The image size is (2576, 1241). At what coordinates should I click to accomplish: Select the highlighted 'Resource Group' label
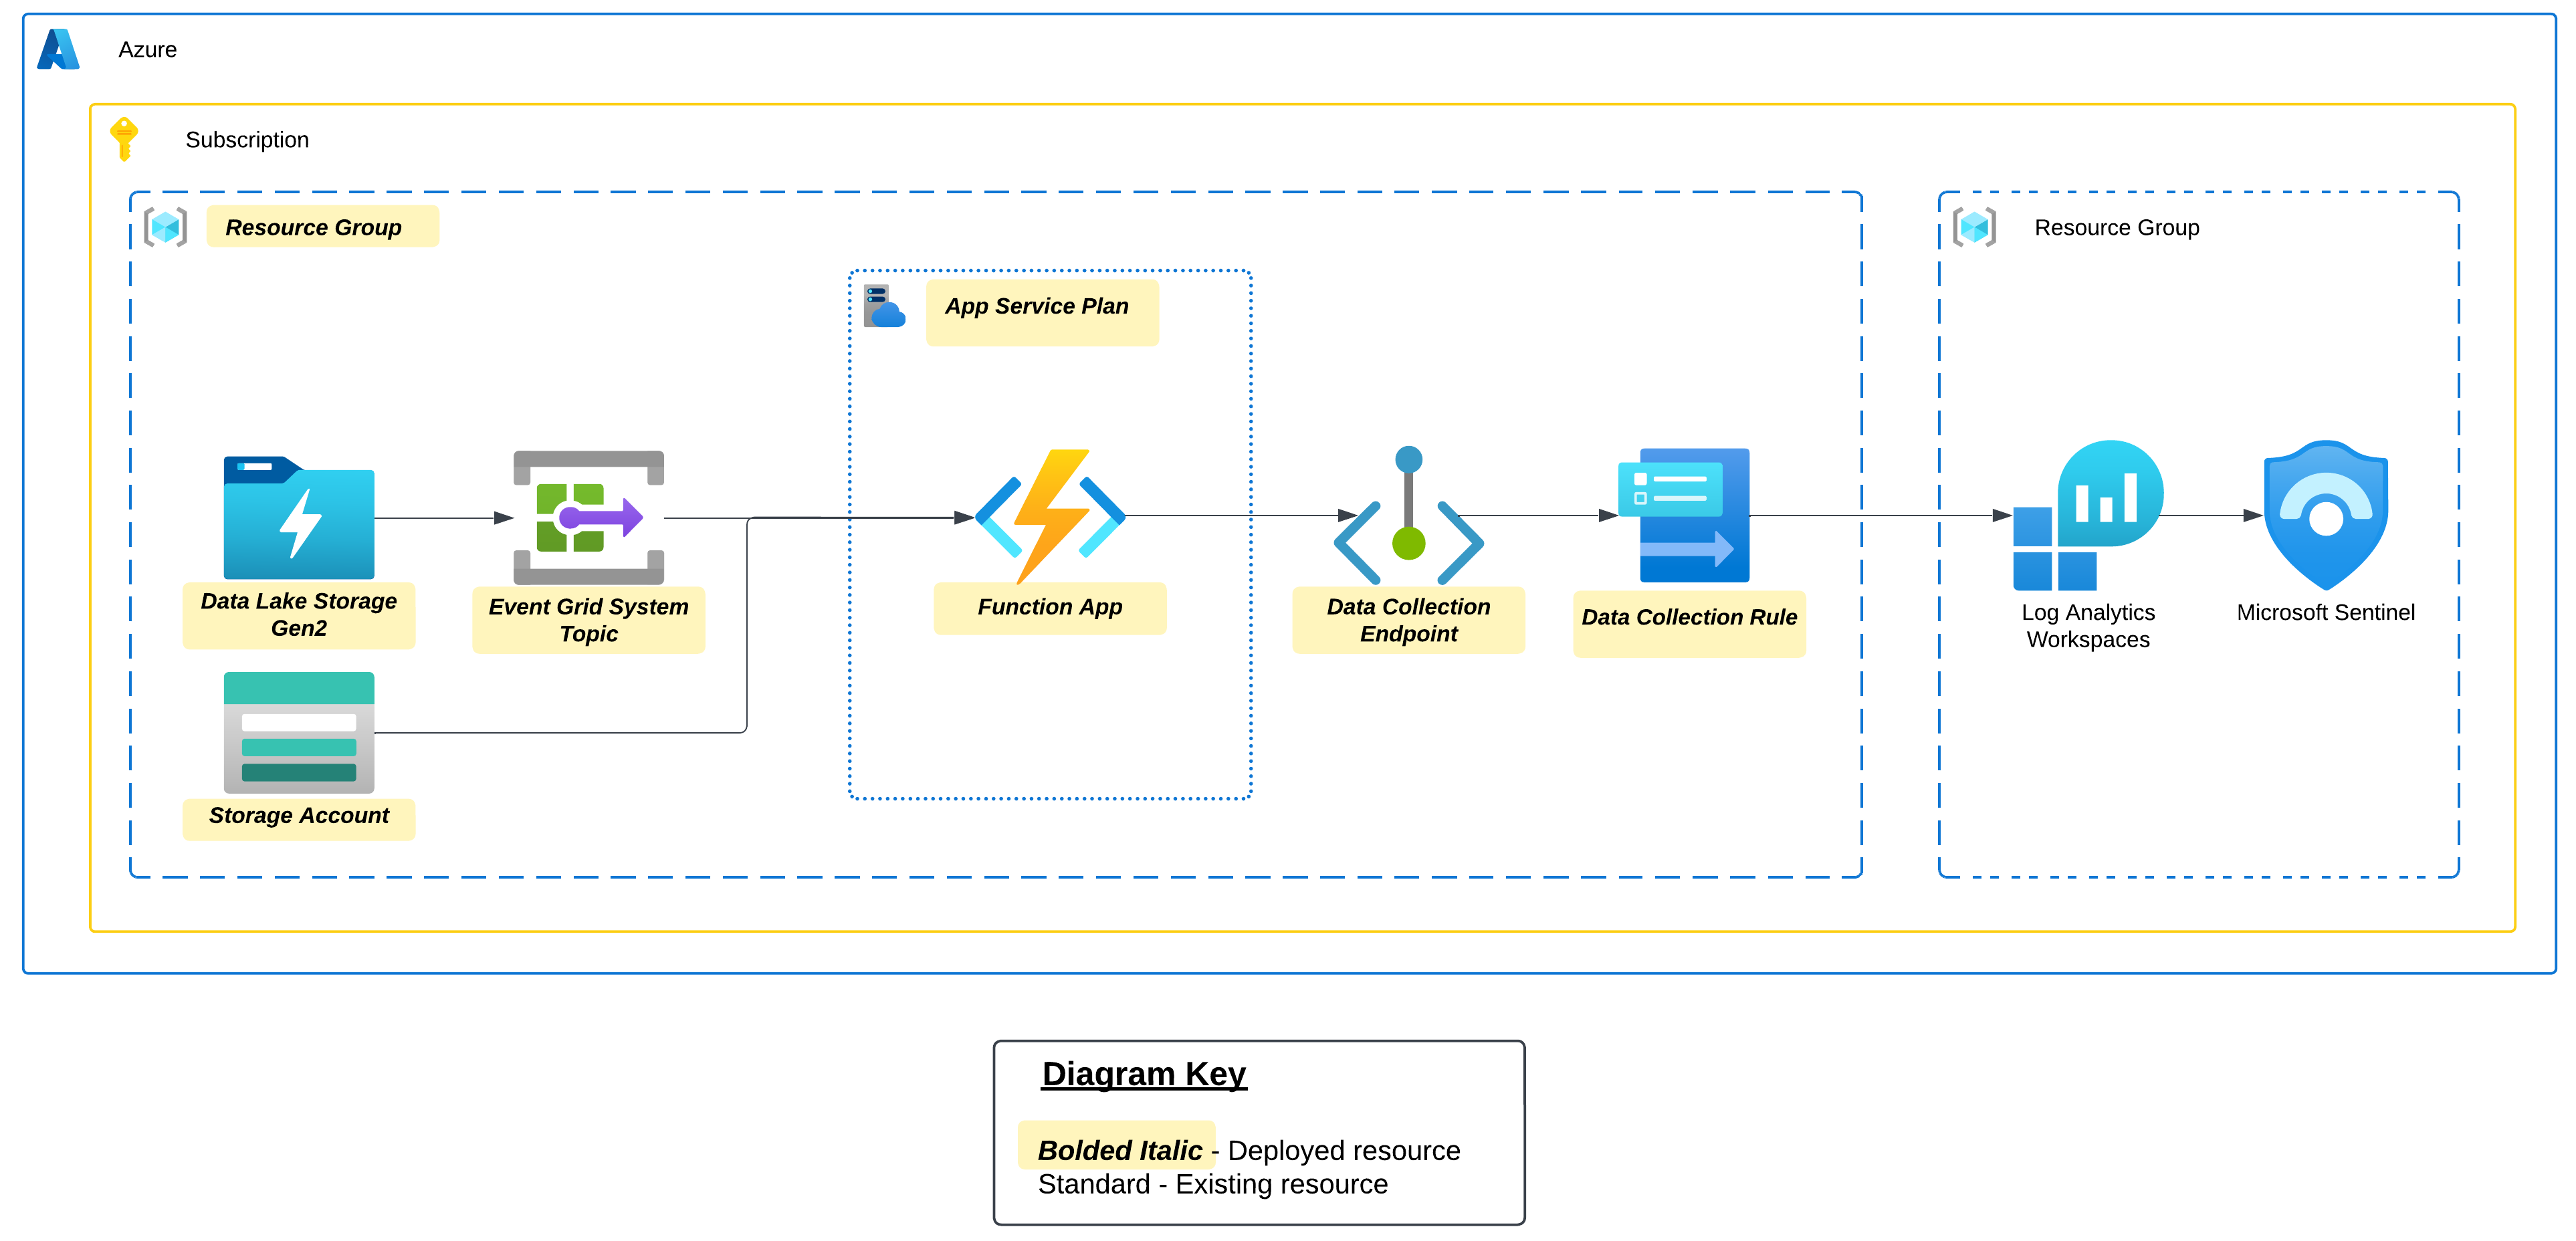pyautogui.click(x=313, y=227)
